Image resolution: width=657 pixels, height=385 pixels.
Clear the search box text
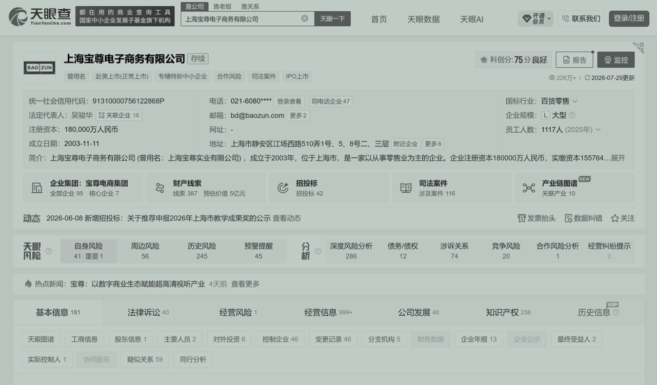pyautogui.click(x=305, y=18)
